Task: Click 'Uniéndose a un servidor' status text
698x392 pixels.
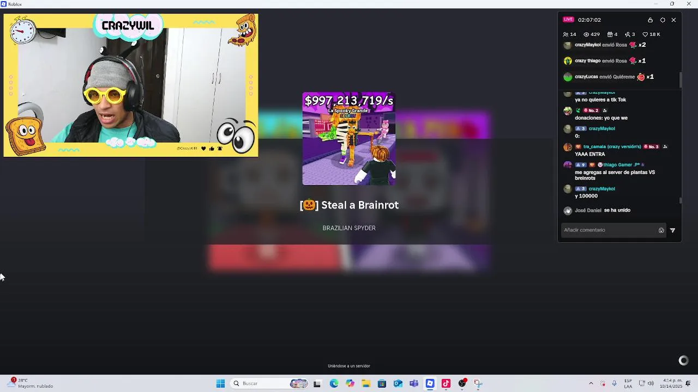Action: (x=349, y=366)
